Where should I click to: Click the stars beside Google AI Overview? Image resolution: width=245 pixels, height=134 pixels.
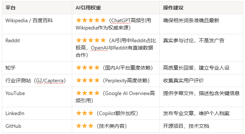(87, 93)
